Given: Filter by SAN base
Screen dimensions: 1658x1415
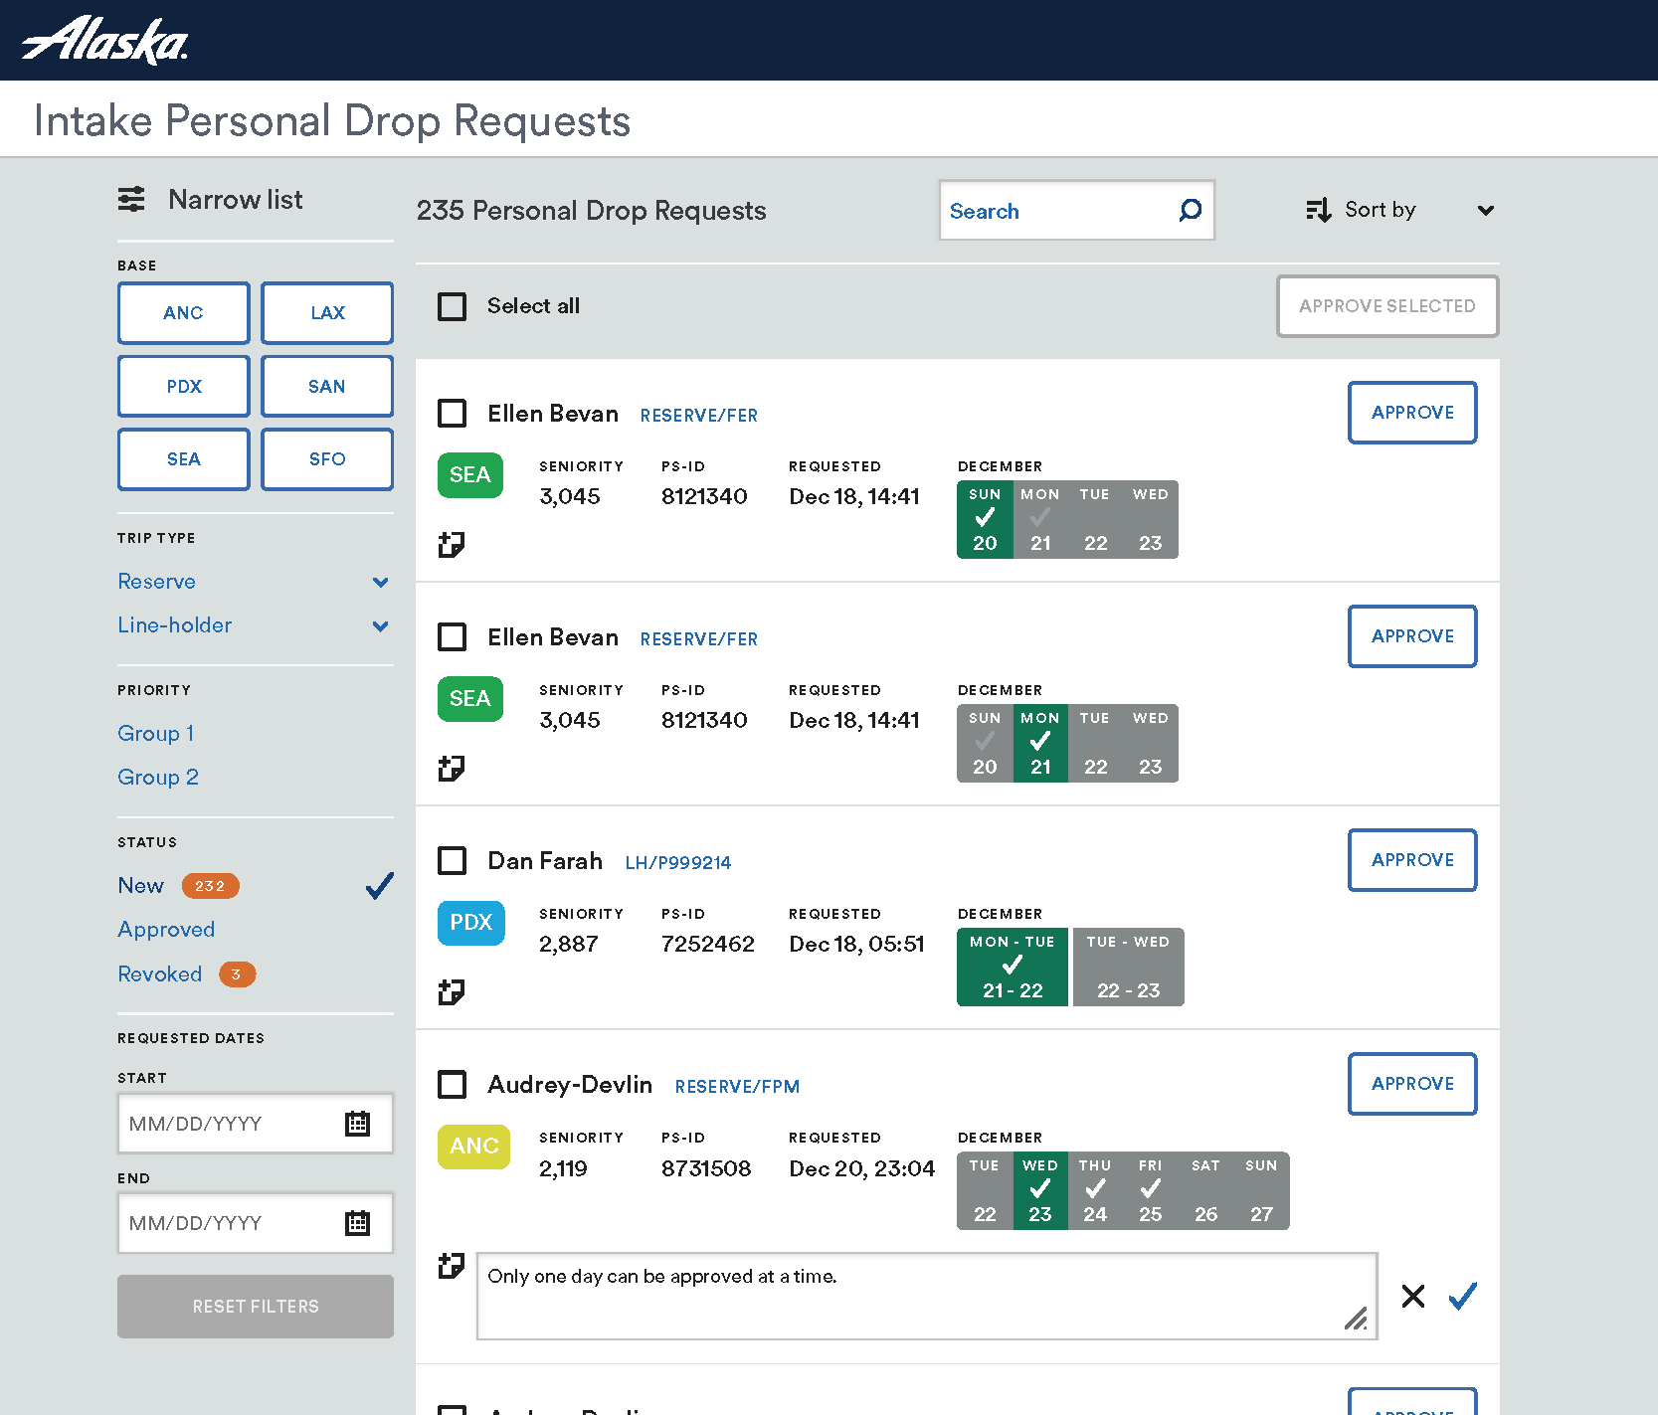Looking at the screenshot, I should (327, 387).
